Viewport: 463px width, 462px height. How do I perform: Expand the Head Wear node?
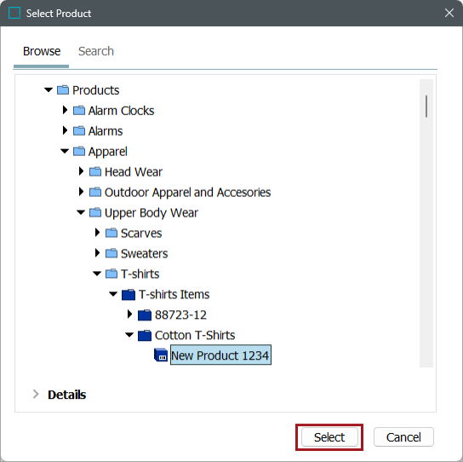(x=81, y=171)
